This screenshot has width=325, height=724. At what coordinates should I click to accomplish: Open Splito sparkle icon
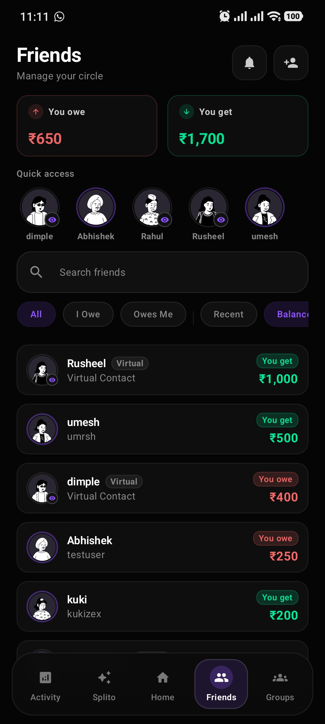pos(104,678)
